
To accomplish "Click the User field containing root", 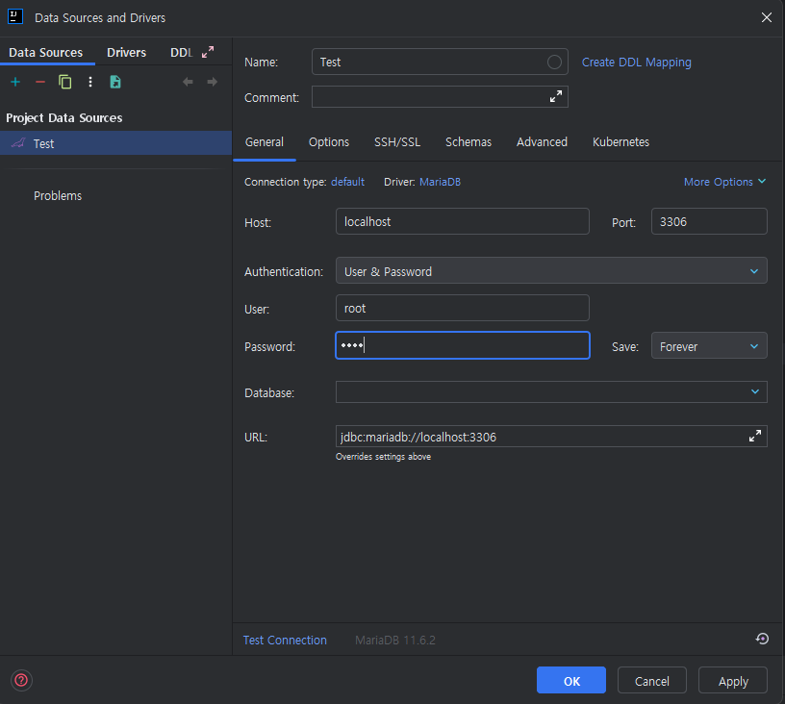I will click(462, 308).
